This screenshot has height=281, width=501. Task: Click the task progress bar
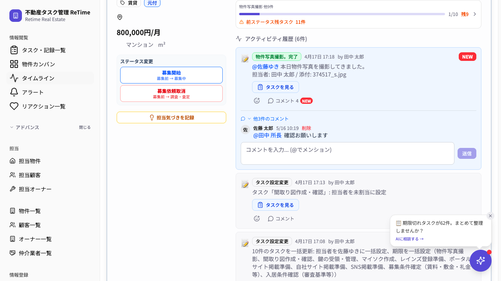(342, 14)
